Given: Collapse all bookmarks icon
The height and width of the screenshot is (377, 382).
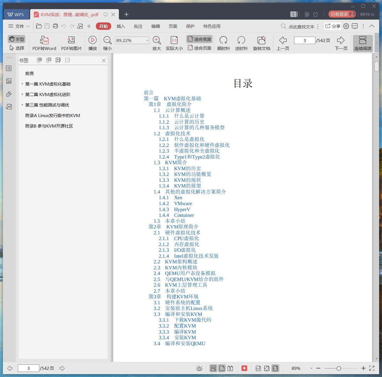Looking at the screenshot, I should (x=49, y=60).
